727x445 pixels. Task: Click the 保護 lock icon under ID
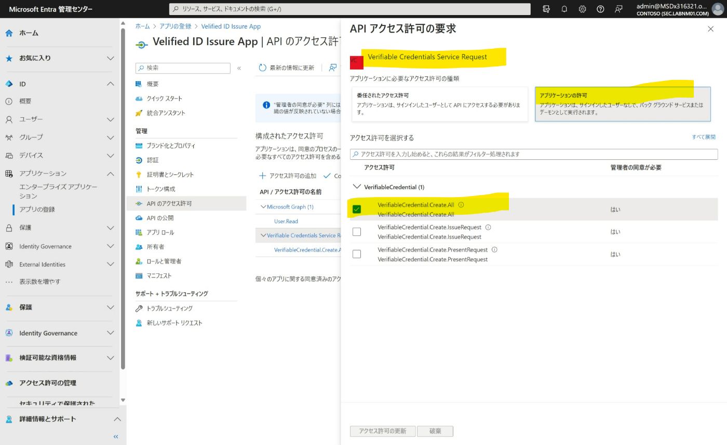[9, 228]
